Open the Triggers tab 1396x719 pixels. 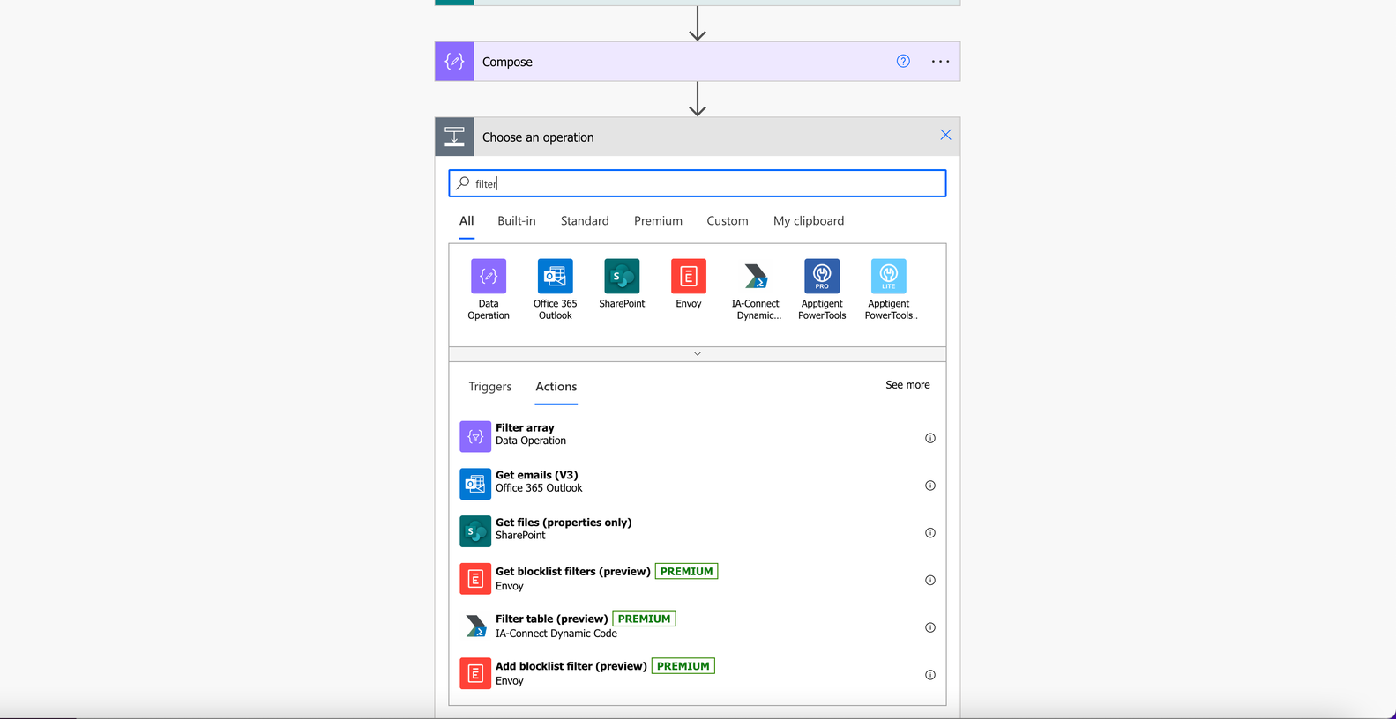pyautogui.click(x=490, y=387)
